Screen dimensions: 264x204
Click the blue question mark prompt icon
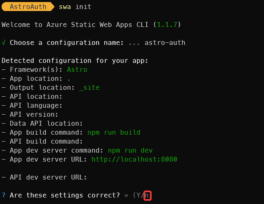click(x=4, y=195)
